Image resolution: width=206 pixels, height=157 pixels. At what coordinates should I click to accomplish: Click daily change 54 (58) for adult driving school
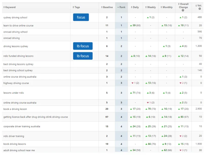[x=135, y=150]
